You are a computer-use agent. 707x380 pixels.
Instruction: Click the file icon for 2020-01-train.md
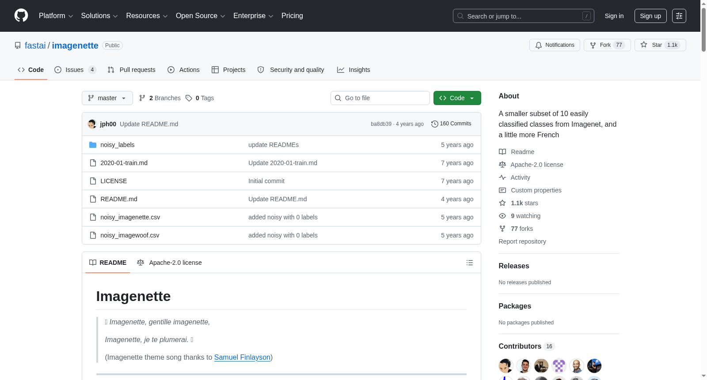click(x=93, y=163)
